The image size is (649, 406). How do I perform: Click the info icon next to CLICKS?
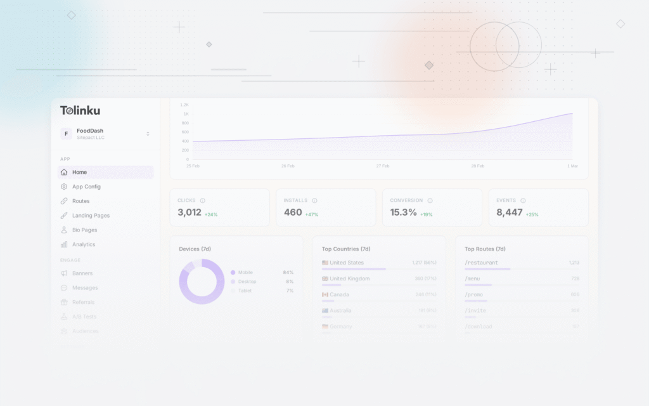point(203,200)
